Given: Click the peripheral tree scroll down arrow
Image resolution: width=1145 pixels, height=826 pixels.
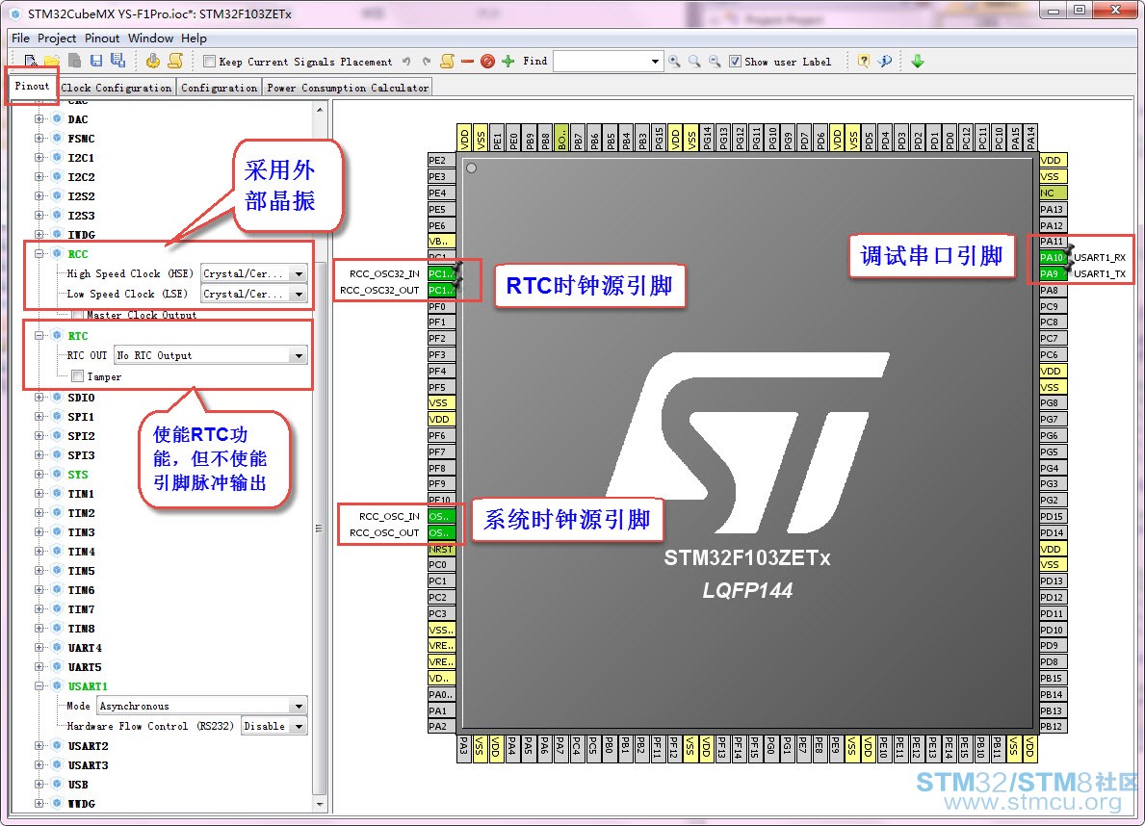Looking at the screenshot, I should click(320, 804).
